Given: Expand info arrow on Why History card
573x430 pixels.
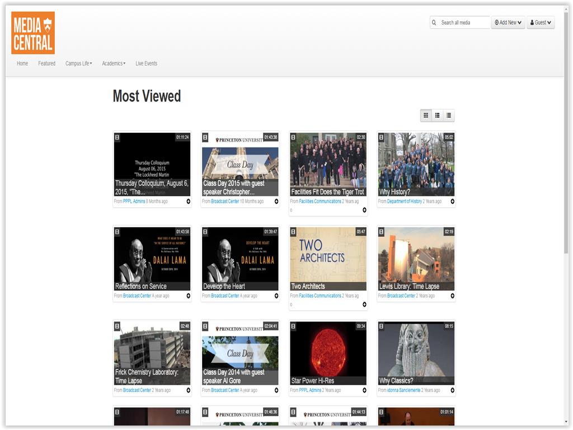Looking at the screenshot, I should click(452, 202).
